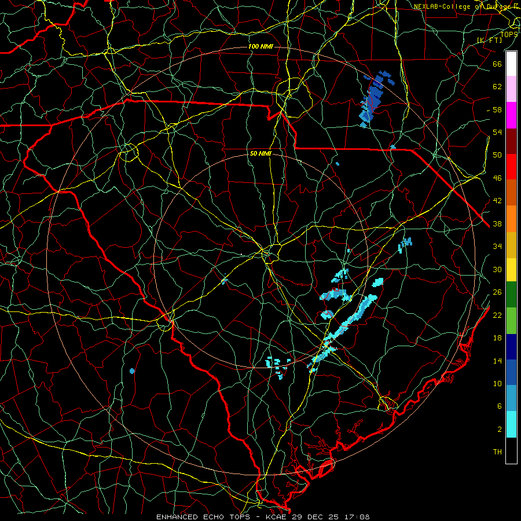The image size is (521, 521).
Task: Click the light green swatch above 22
Action: 511,321
